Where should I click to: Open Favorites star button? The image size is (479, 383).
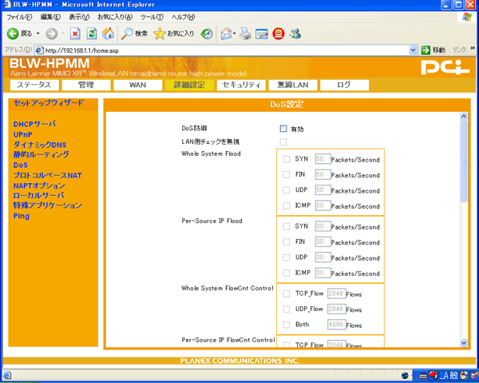coord(173,34)
